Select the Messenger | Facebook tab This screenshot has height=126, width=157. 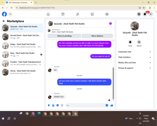19,3
